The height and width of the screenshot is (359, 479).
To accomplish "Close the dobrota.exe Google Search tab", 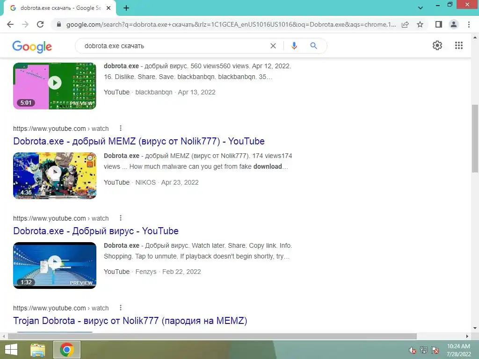I will 109,8.
